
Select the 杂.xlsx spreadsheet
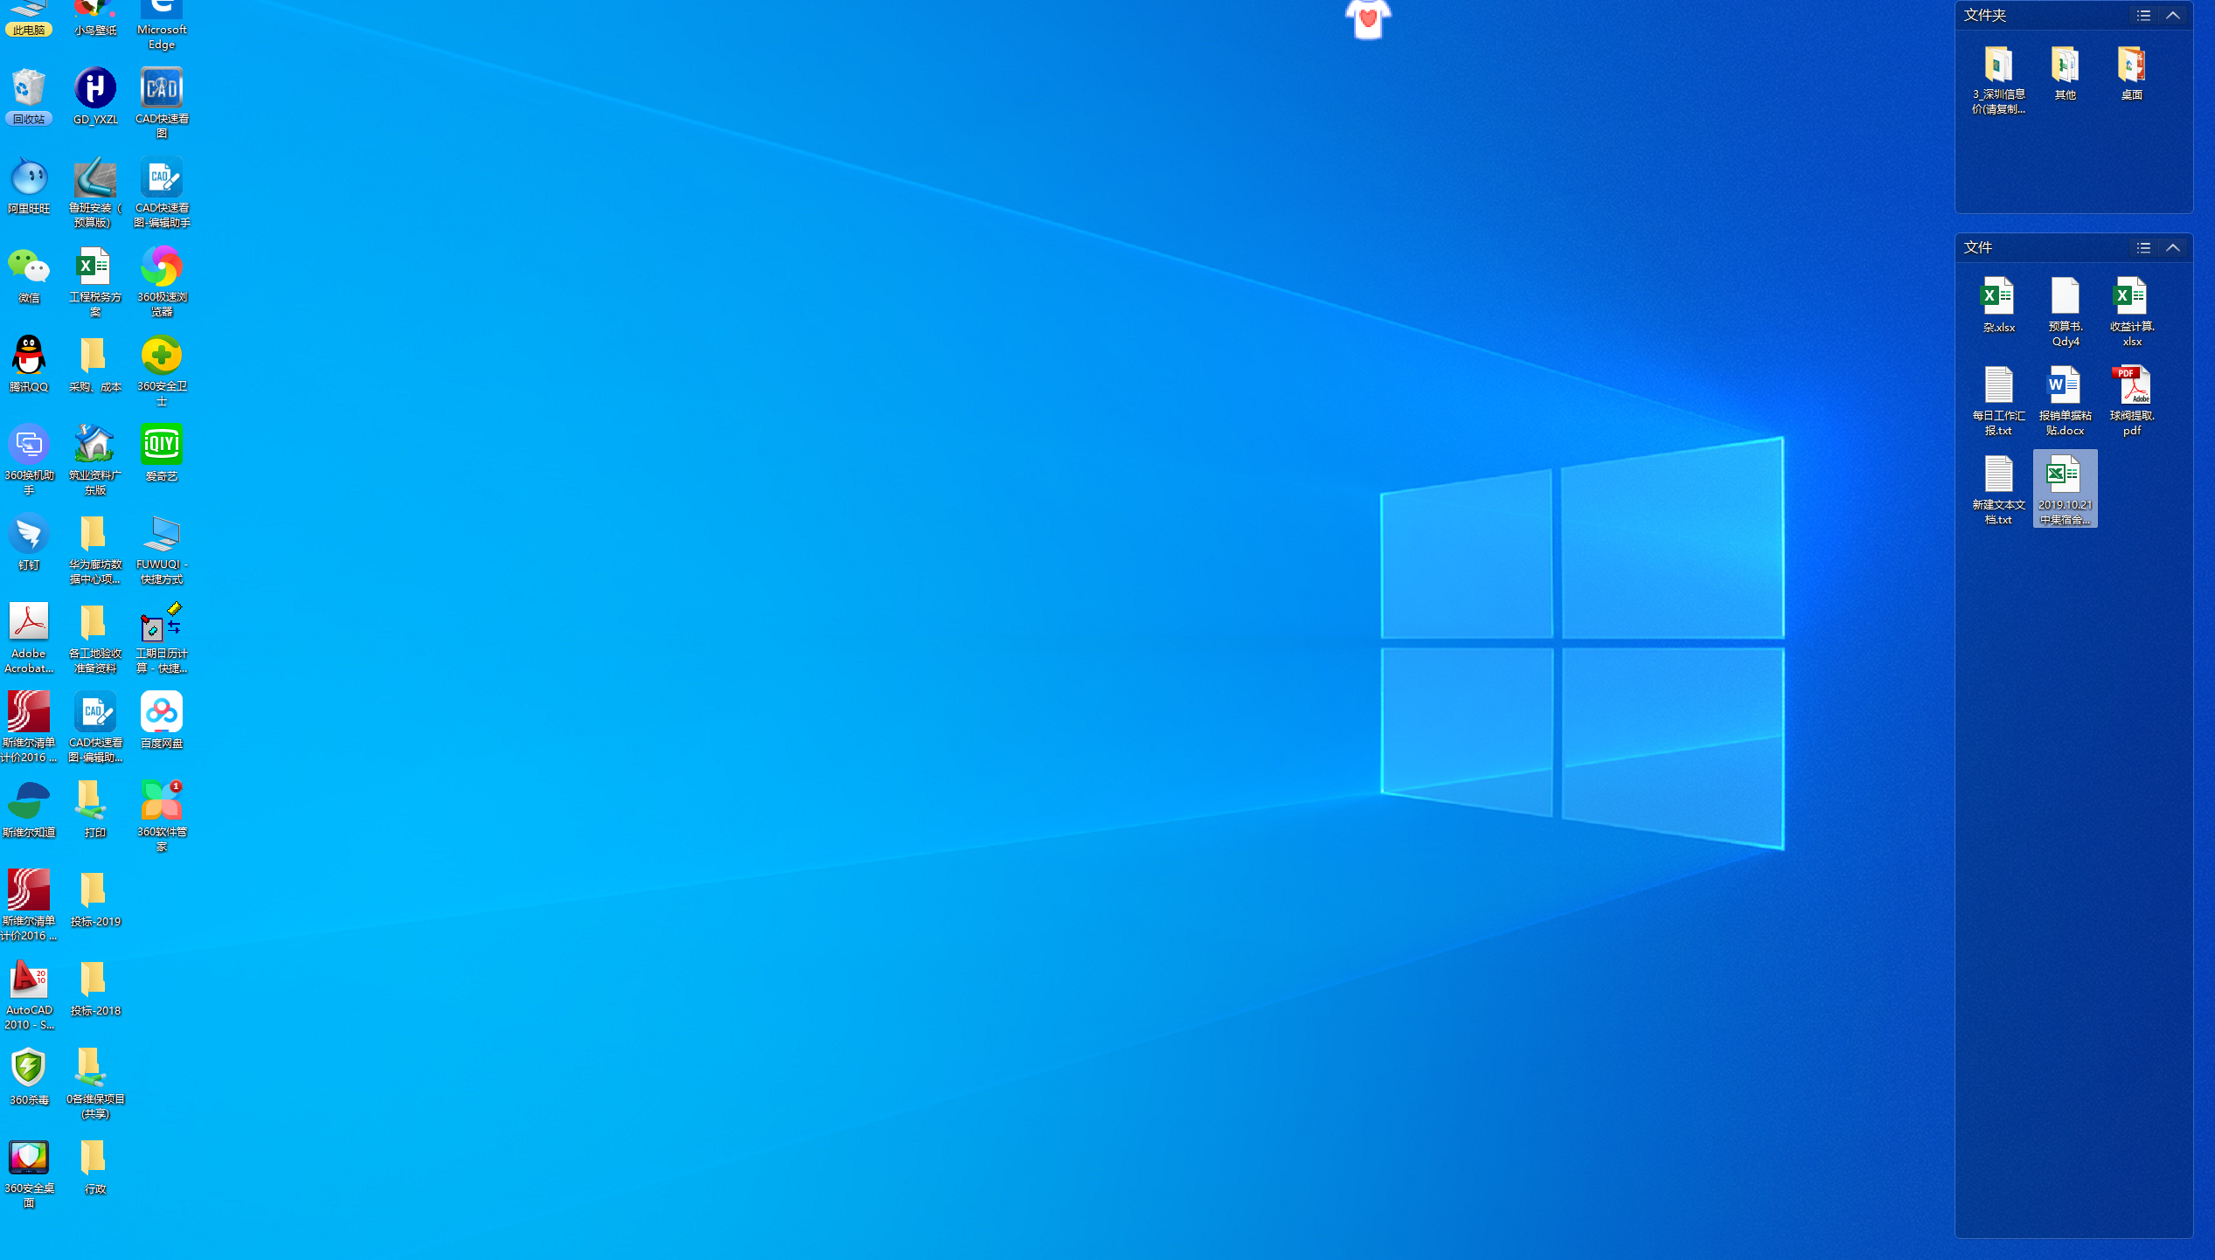point(1999,297)
